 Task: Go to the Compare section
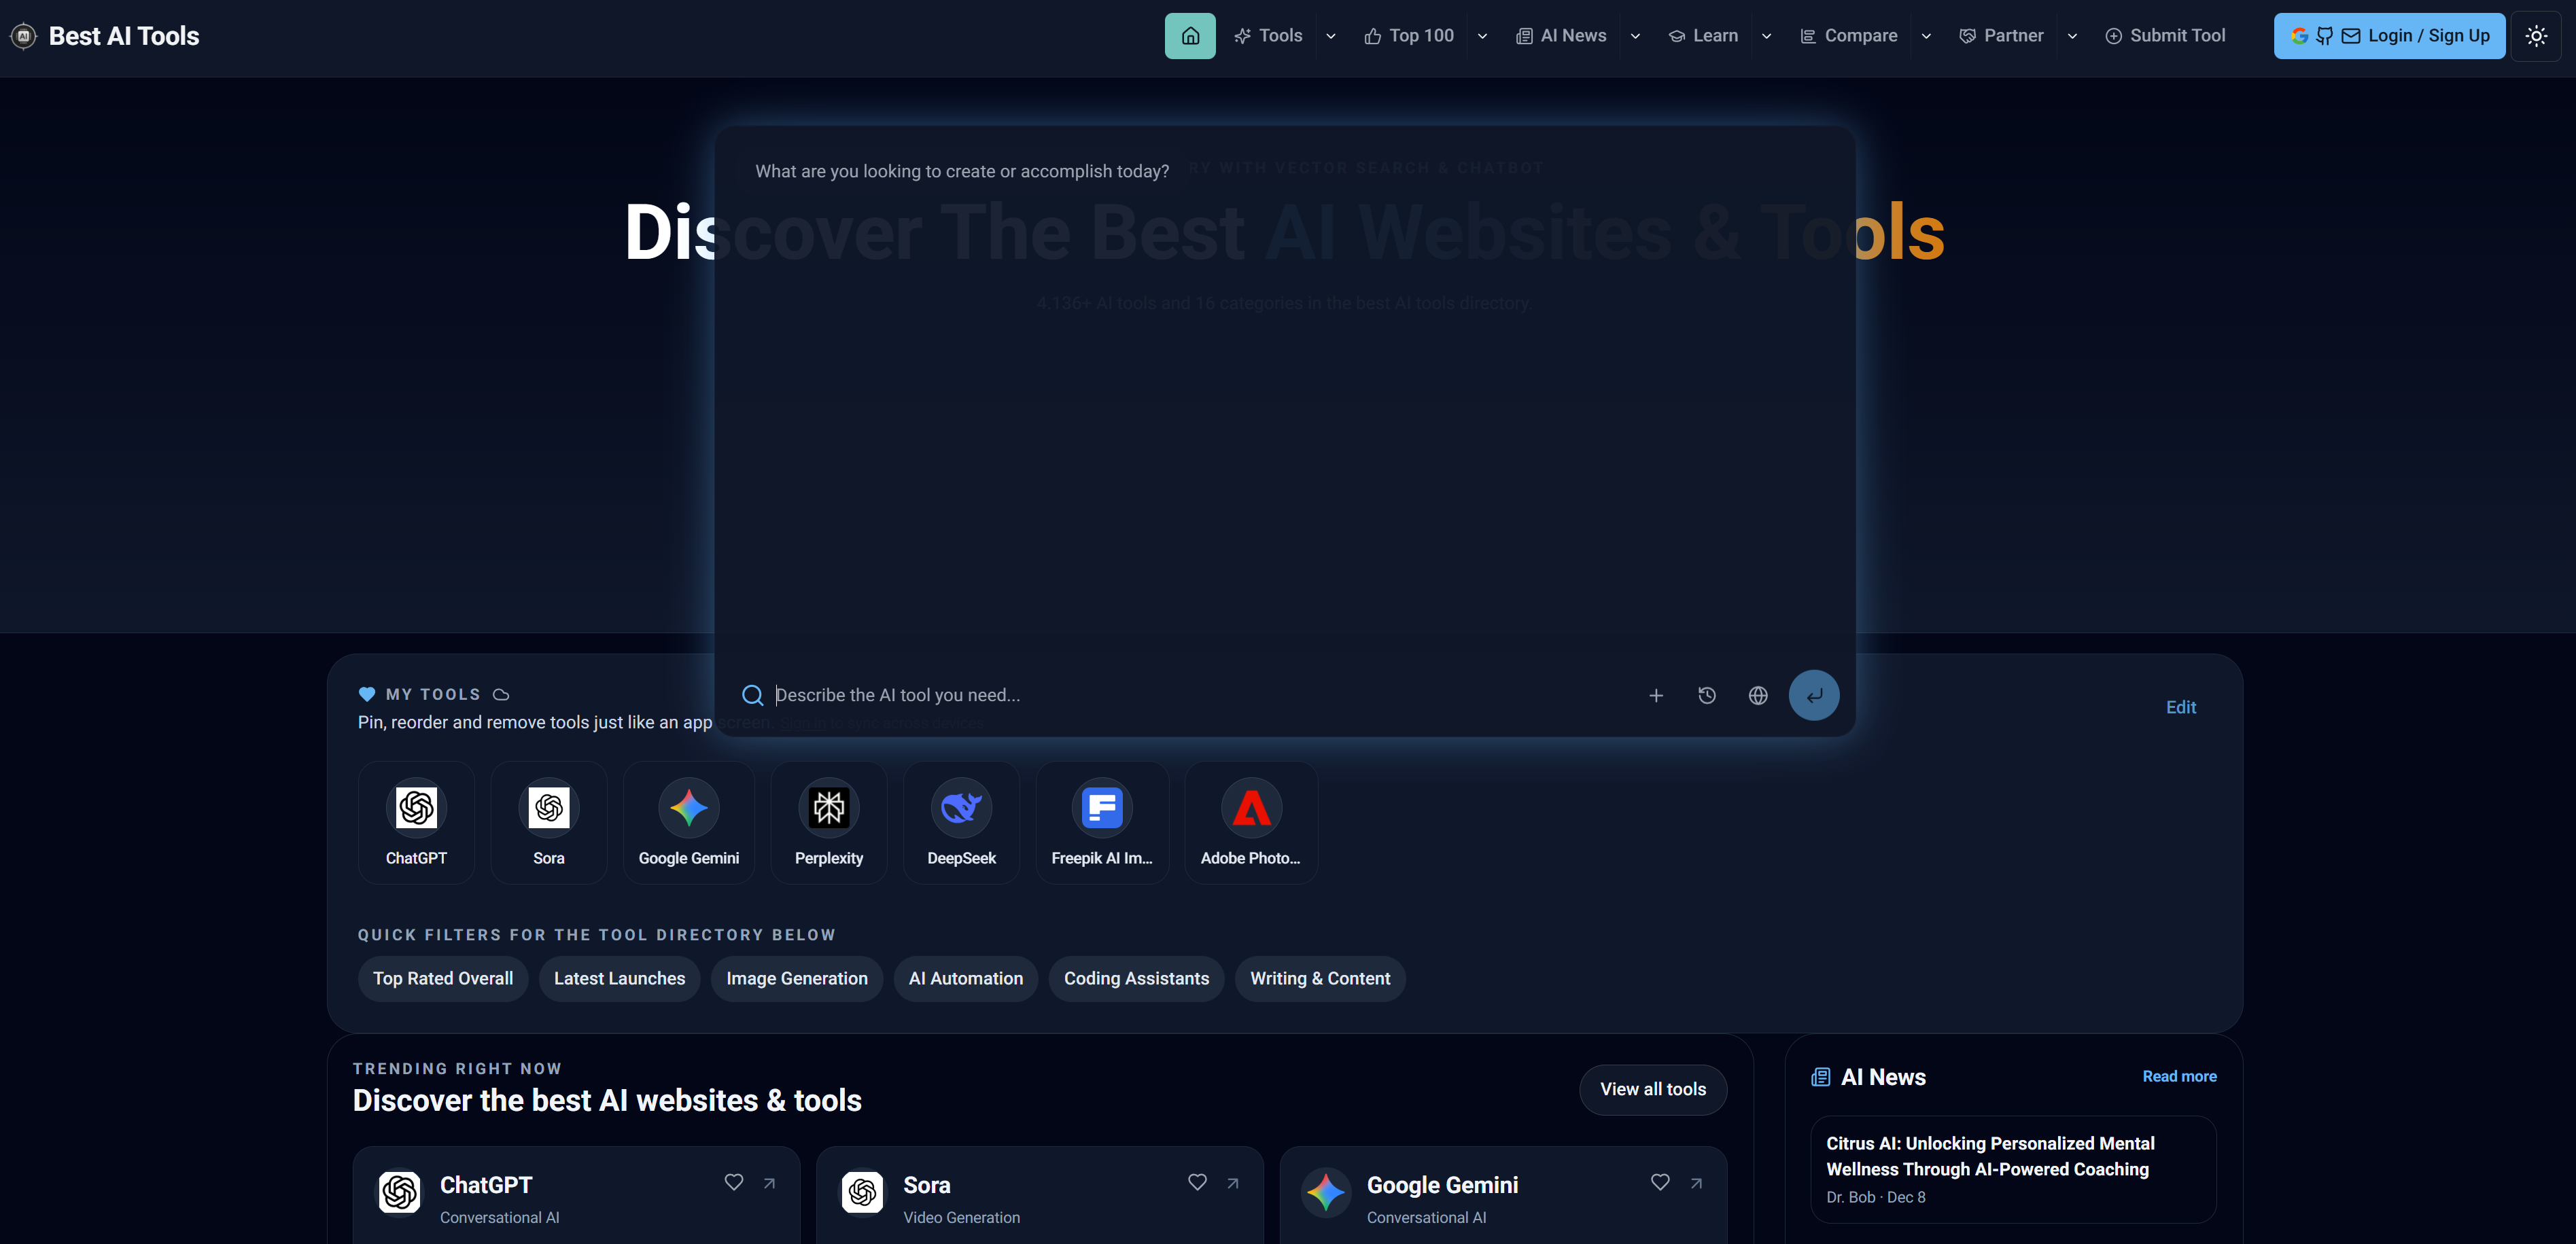click(1848, 35)
